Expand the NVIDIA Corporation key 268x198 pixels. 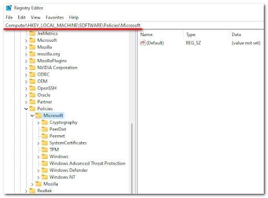26,68
